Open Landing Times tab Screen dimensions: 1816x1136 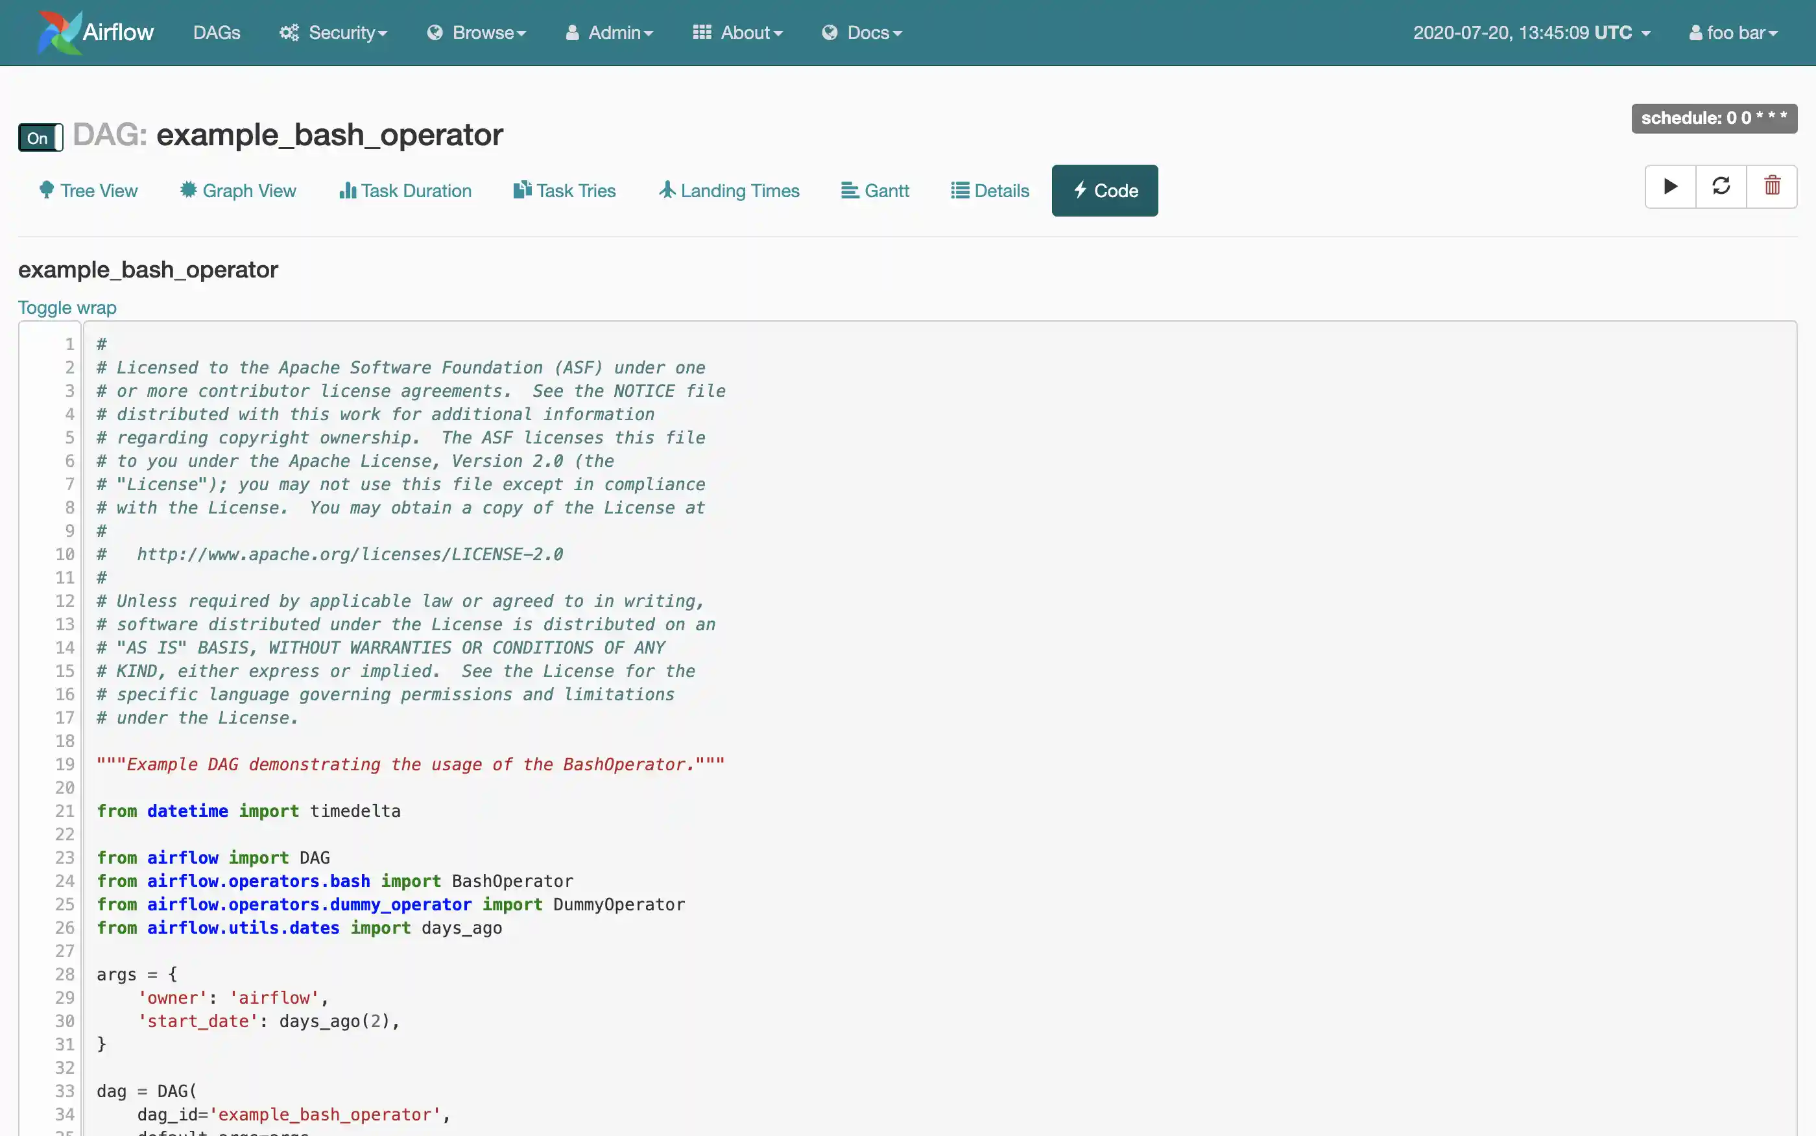(x=730, y=191)
